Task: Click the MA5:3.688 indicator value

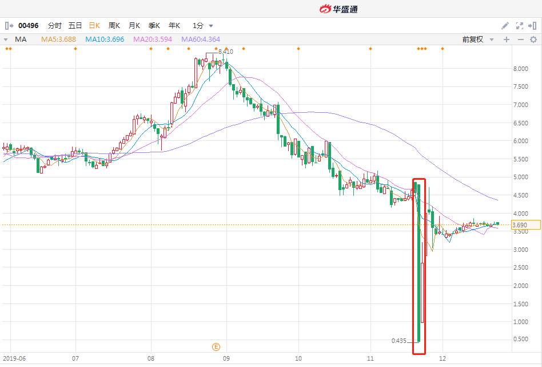Action: point(58,40)
